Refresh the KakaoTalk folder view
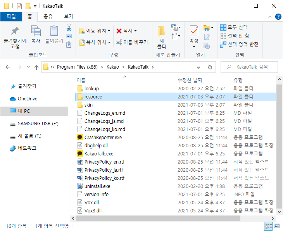Image resolution: width=283 pixels, height=231 pixels. click(x=210, y=67)
